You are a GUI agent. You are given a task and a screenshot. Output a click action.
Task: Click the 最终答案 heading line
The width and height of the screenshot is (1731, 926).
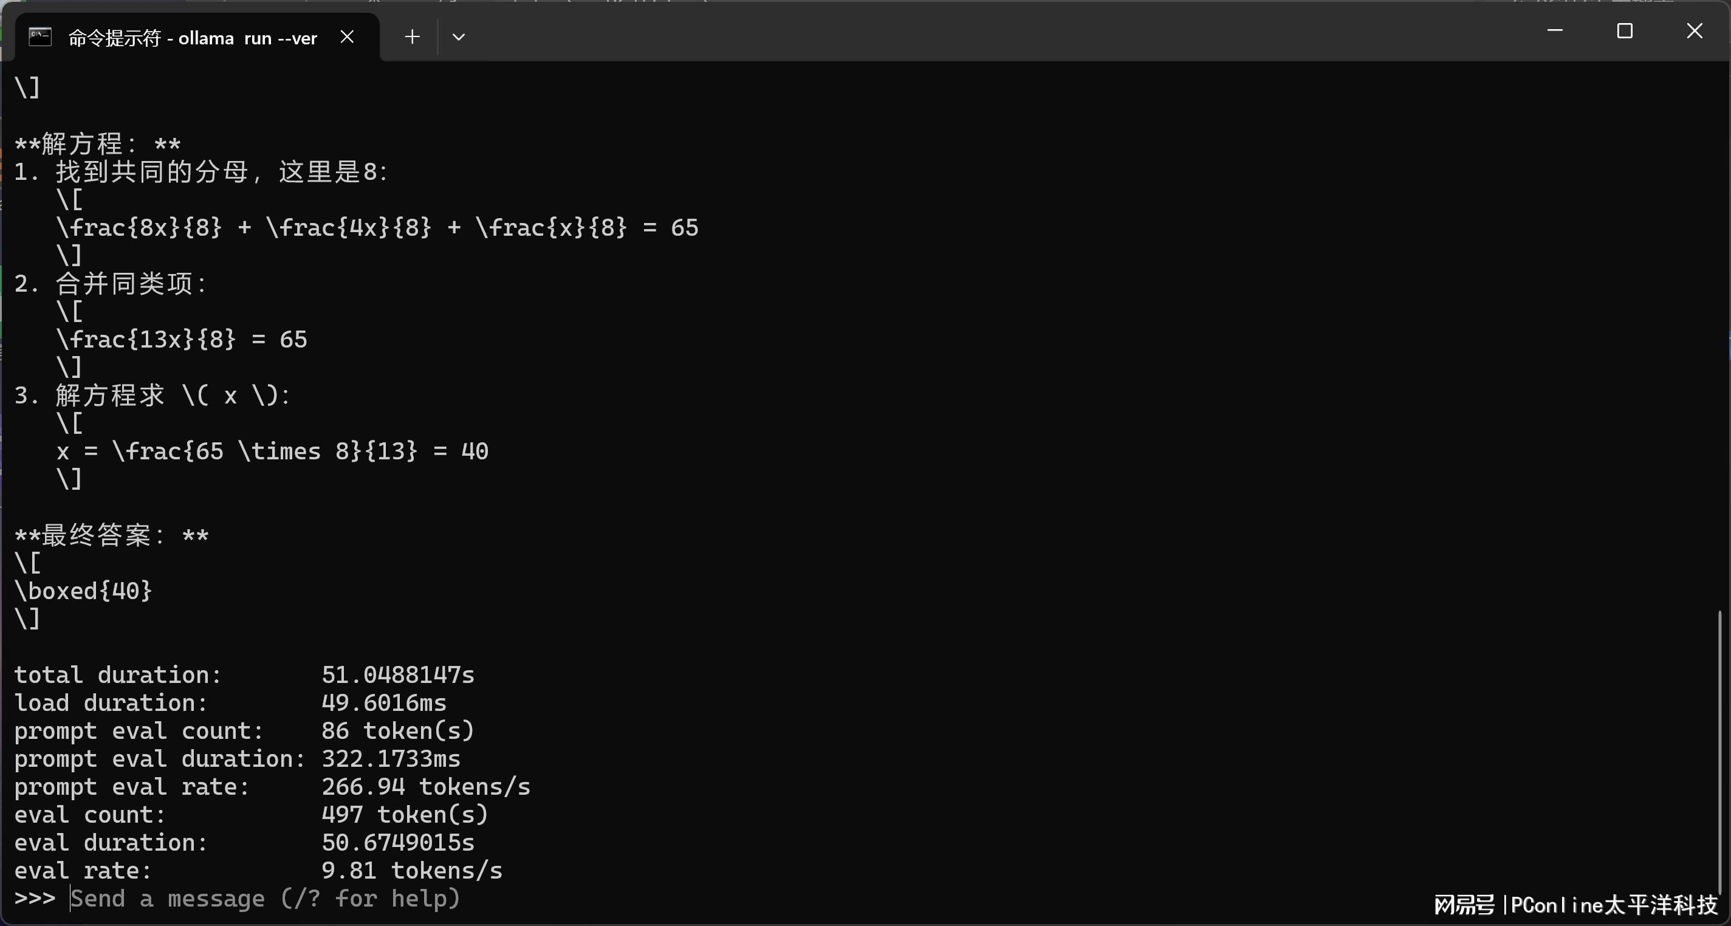tap(112, 535)
